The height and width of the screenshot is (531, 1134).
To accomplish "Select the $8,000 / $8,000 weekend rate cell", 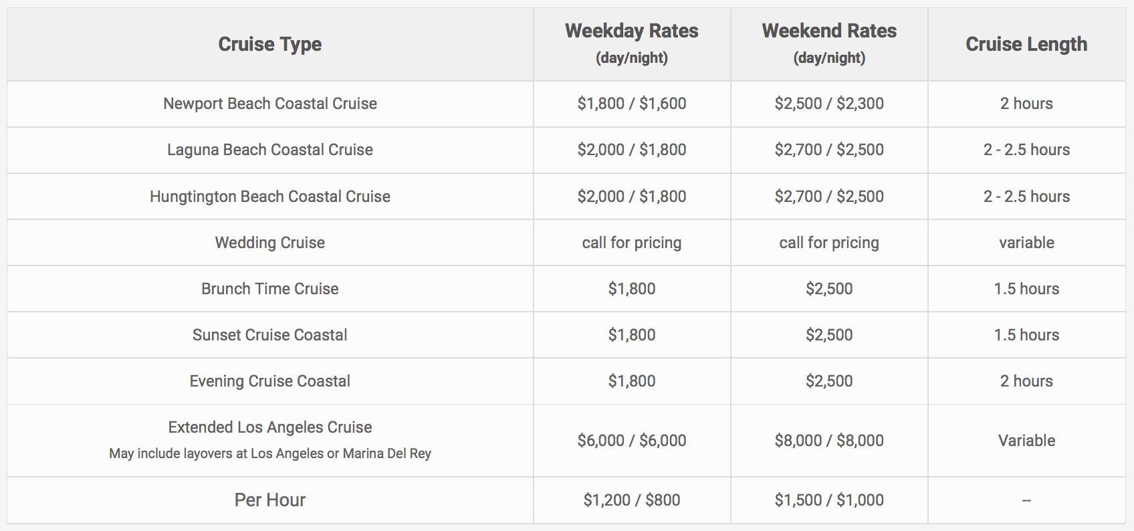I will (829, 441).
